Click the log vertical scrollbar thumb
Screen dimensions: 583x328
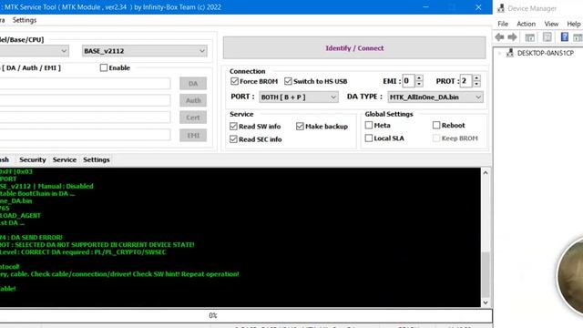pos(486,274)
